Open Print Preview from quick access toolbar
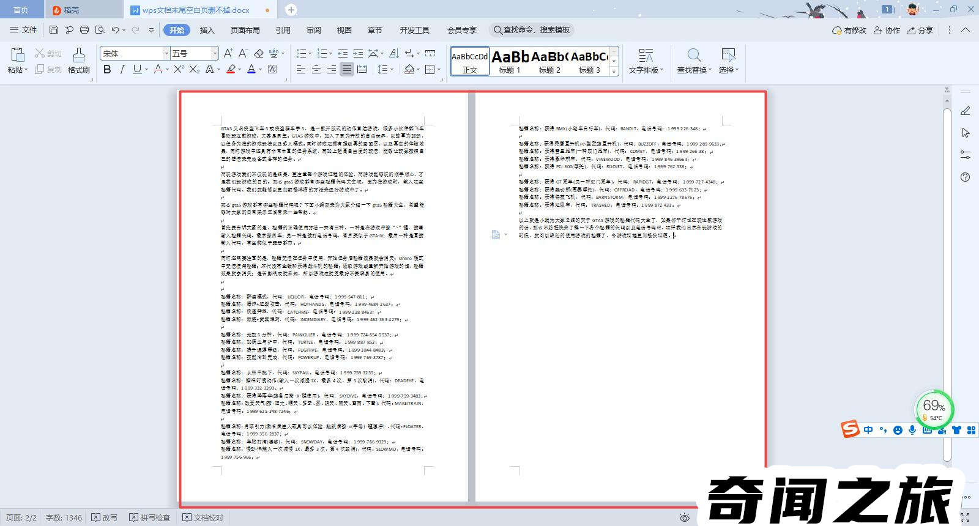Image resolution: width=979 pixels, height=526 pixels. pyautogui.click(x=100, y=29)
